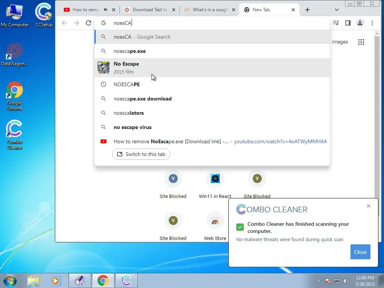The height and width of the screenshot is (288, 384).
Task: Choose 'noescape.exe download' suggestion
Action: click(x=212, y=99)
